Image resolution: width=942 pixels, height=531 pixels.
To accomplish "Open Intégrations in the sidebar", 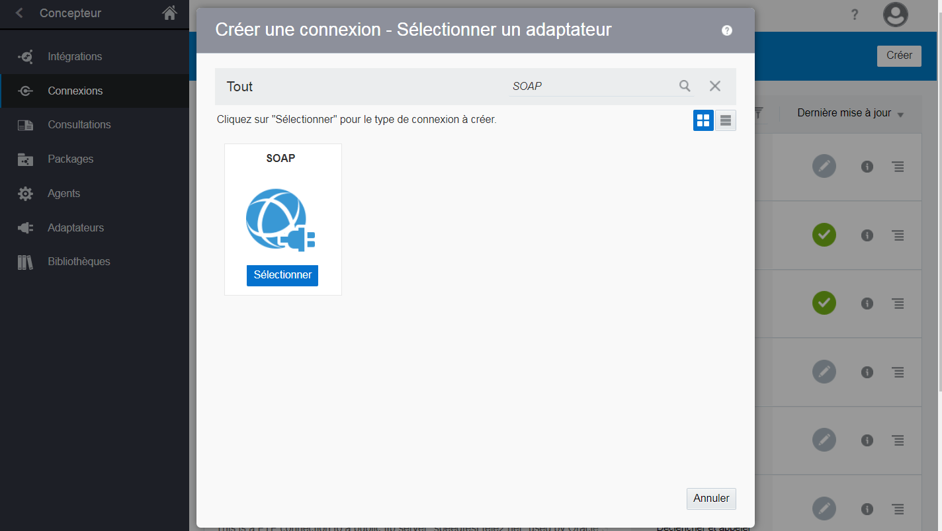I will [75, 57].
